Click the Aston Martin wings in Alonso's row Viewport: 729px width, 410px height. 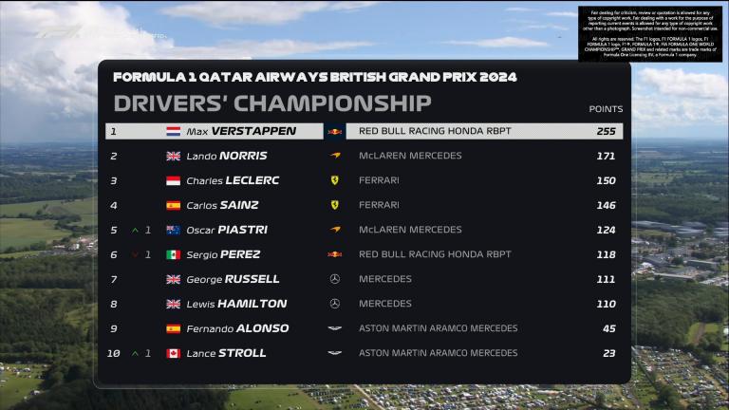pos(335,328)
